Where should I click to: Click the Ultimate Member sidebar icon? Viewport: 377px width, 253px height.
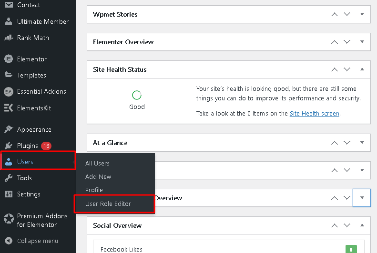[x=9, y=21]
